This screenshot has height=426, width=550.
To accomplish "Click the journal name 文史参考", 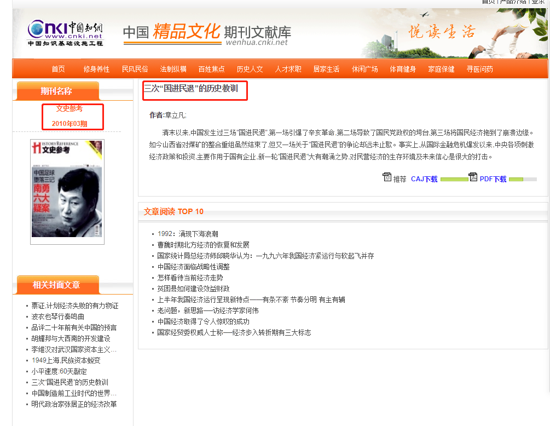I will [70, 108].
